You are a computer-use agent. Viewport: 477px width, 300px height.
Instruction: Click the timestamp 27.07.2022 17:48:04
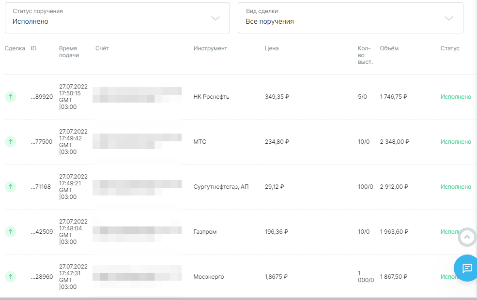pos(73,232)
